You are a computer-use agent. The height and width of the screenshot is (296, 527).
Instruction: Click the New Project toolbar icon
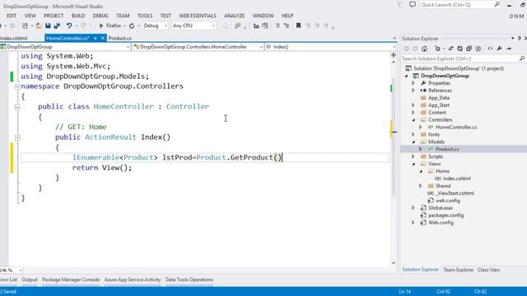25,25
